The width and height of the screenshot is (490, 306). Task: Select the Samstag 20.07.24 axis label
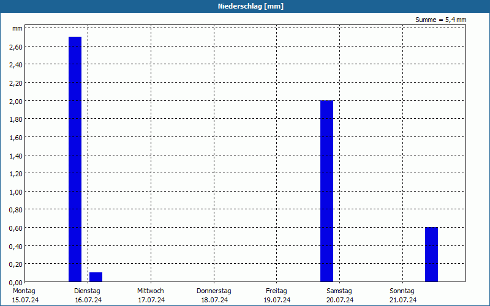[x=340, y=296]
